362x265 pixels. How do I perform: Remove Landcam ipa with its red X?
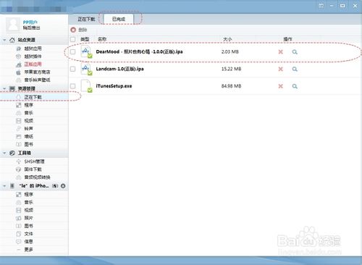coord(280,69)
